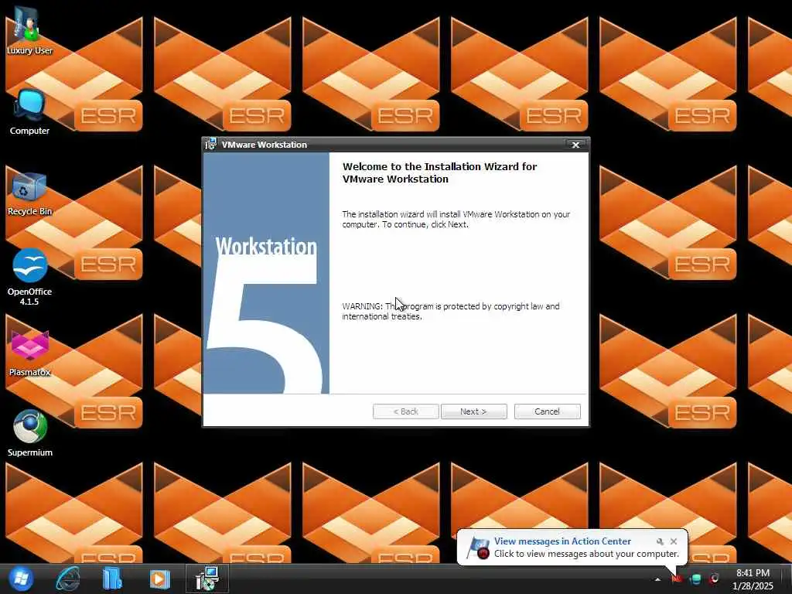This screenshot has height=594, width=792.
Task: Select the VMware installer taskbar item
Action: tap(207, 579)
